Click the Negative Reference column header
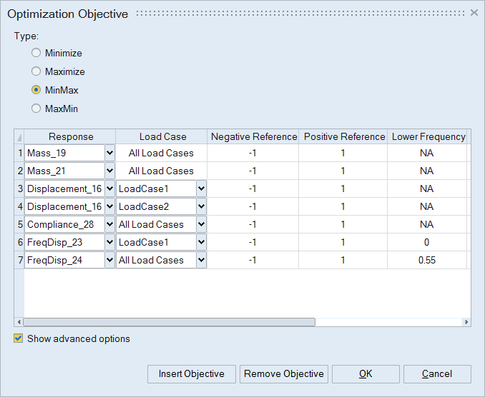Screen dimensions: 485x397 click(254, 136)
